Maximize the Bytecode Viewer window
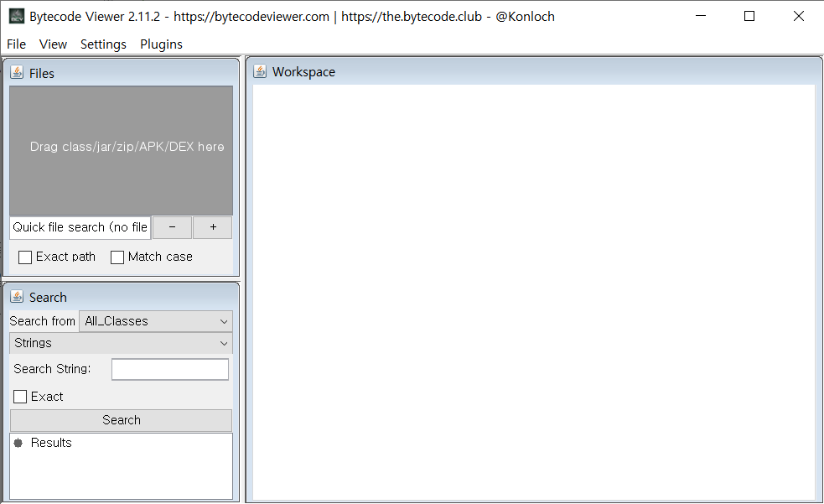 point(749,16)
